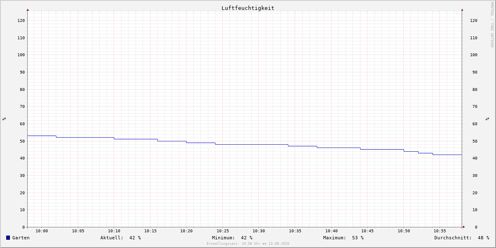Viewport: 496px width, 248px height.
Task: Click the RRDTOOL watermark text on right edge
Action: 492,25
